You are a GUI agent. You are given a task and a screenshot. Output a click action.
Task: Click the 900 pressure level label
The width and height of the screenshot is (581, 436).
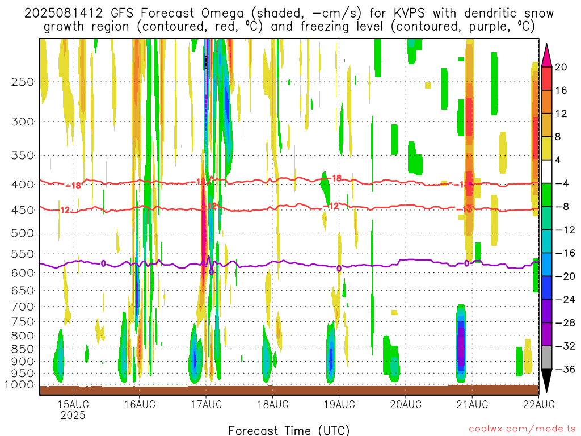[23, 362]
